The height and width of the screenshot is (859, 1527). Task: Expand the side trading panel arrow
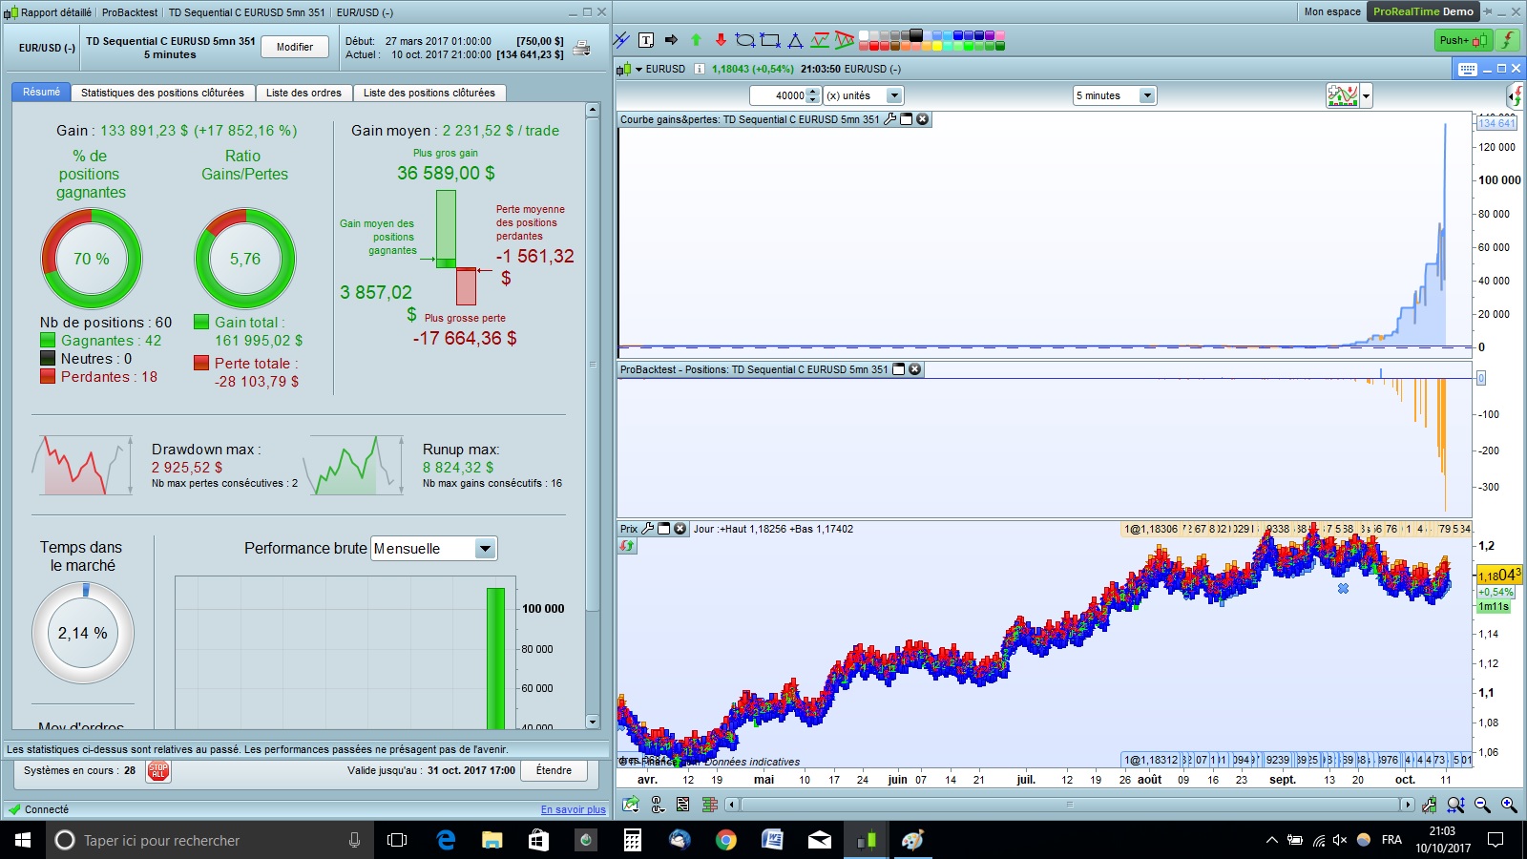tap(1515, 95)
